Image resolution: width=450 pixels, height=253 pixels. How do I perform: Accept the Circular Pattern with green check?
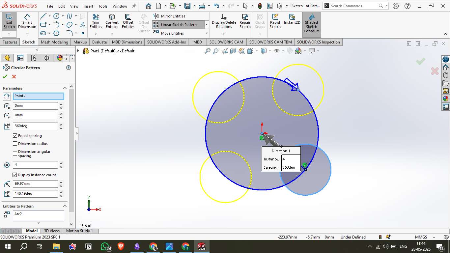pos(5,76)
